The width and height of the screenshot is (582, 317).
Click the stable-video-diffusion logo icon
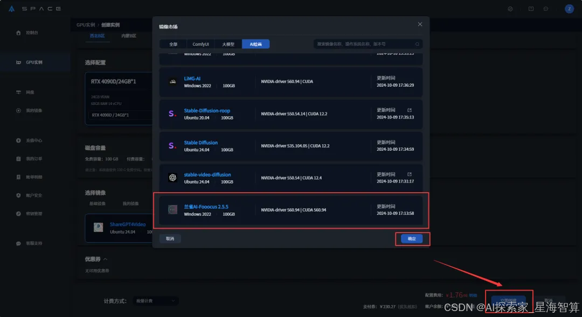point(172,178)
